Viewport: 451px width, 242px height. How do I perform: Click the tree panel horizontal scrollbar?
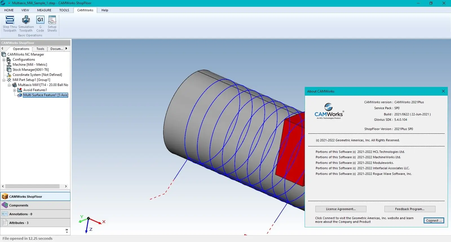click(x=32, y=186)
